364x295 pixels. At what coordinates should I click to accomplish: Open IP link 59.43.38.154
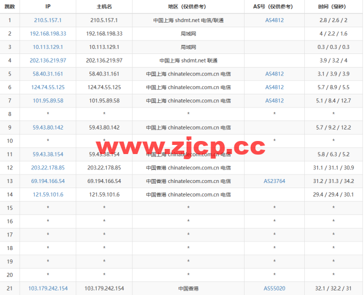click(48, 154)
